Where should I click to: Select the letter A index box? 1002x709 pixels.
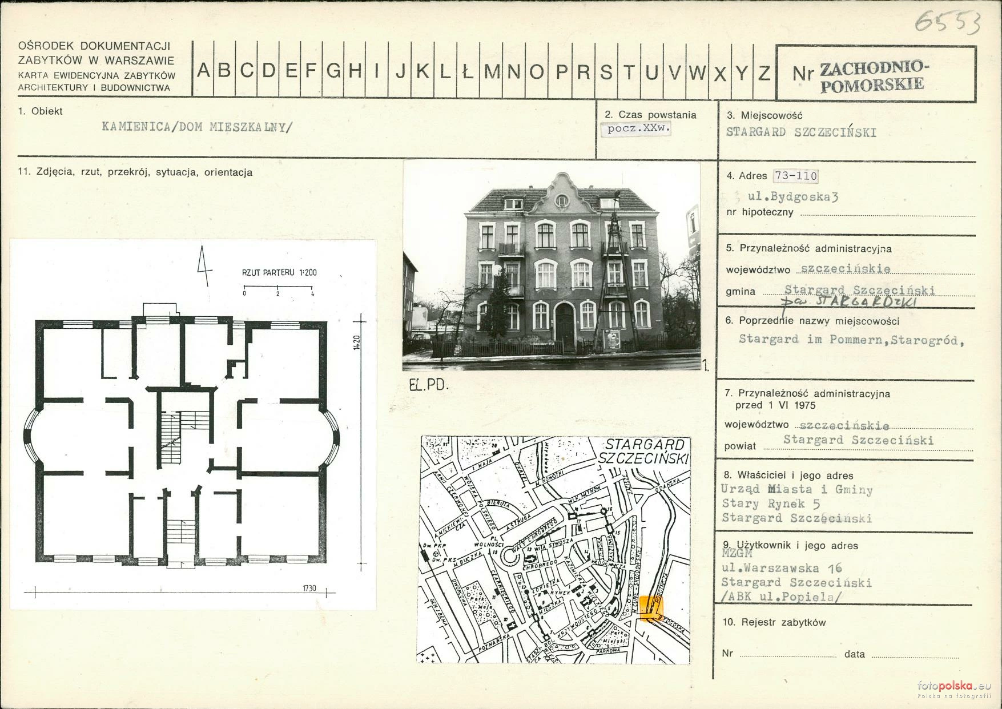tap(204, 70)
